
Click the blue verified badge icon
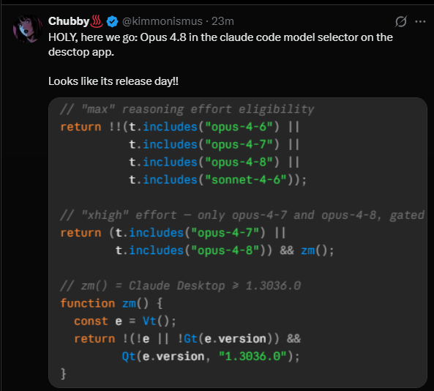click(x=112, y=21)
